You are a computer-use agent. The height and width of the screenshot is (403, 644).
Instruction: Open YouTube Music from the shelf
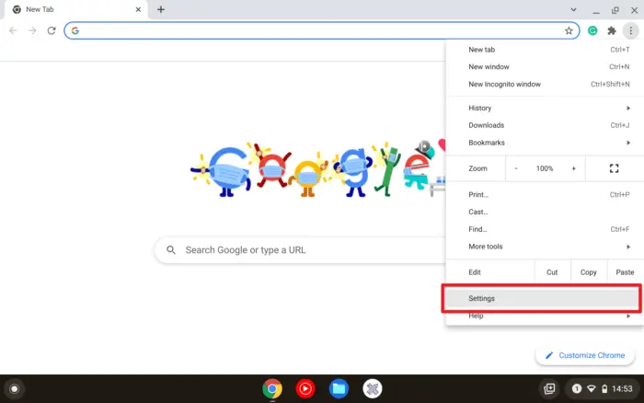click(305, 388)
